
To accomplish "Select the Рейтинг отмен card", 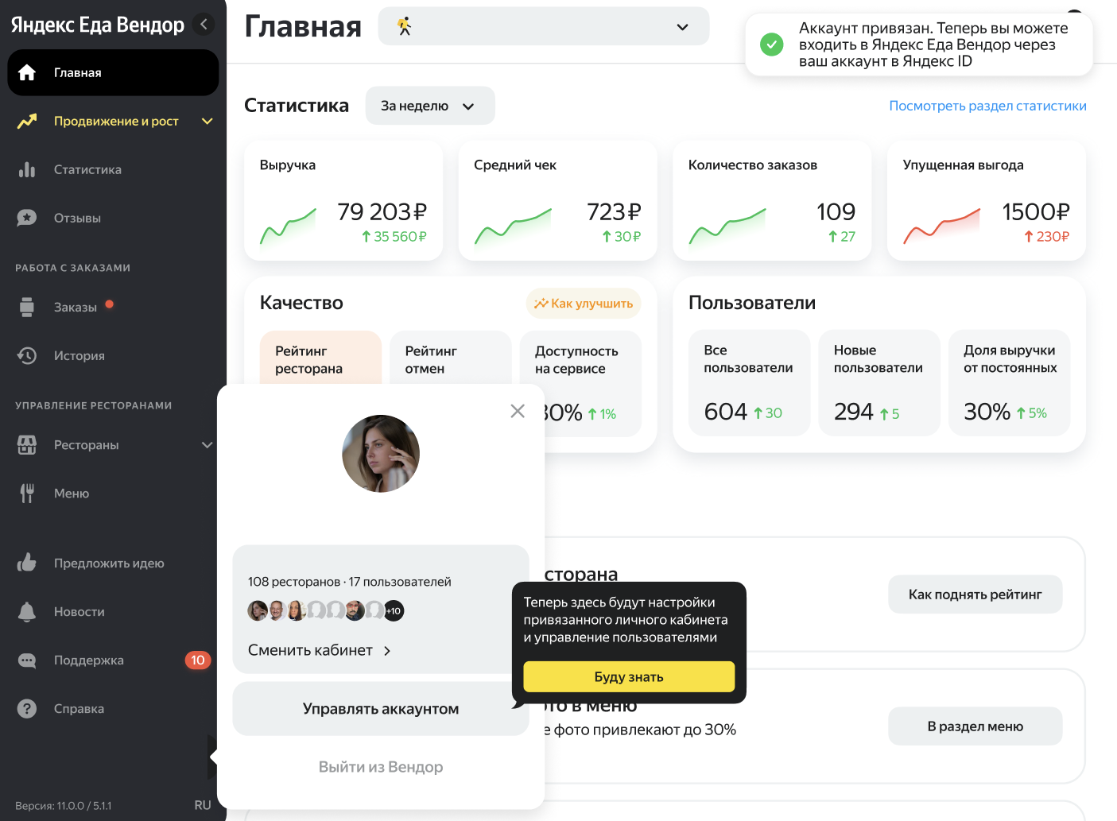I will click(x=451, y=359).
